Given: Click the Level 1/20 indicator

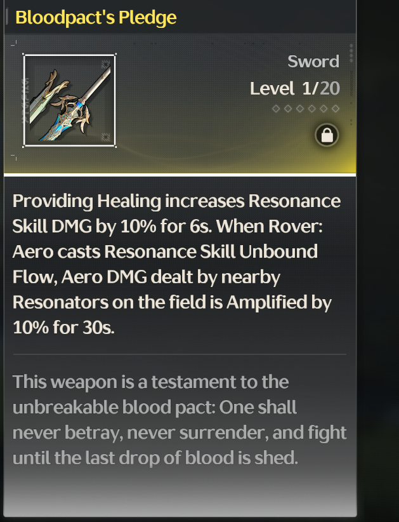Looking at the screenshot, I should 294,88.
